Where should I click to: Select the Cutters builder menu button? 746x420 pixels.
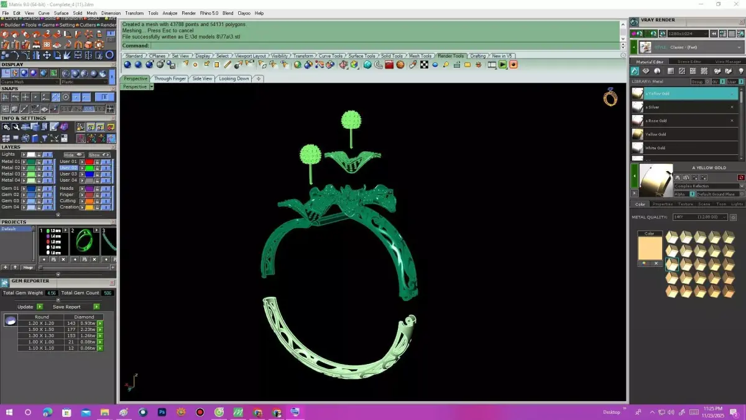tap(86, 25)
